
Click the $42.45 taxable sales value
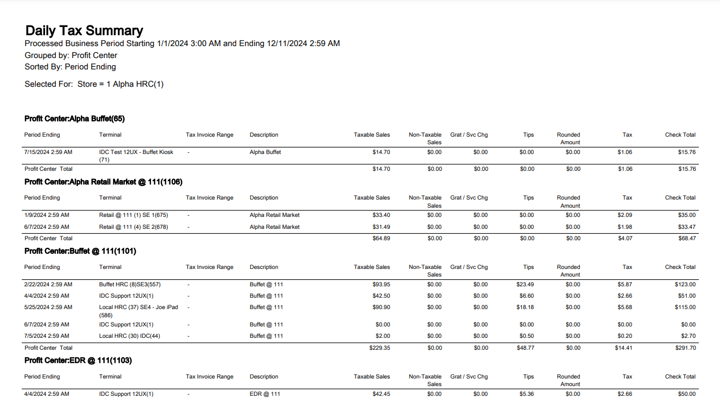point(381,394)
